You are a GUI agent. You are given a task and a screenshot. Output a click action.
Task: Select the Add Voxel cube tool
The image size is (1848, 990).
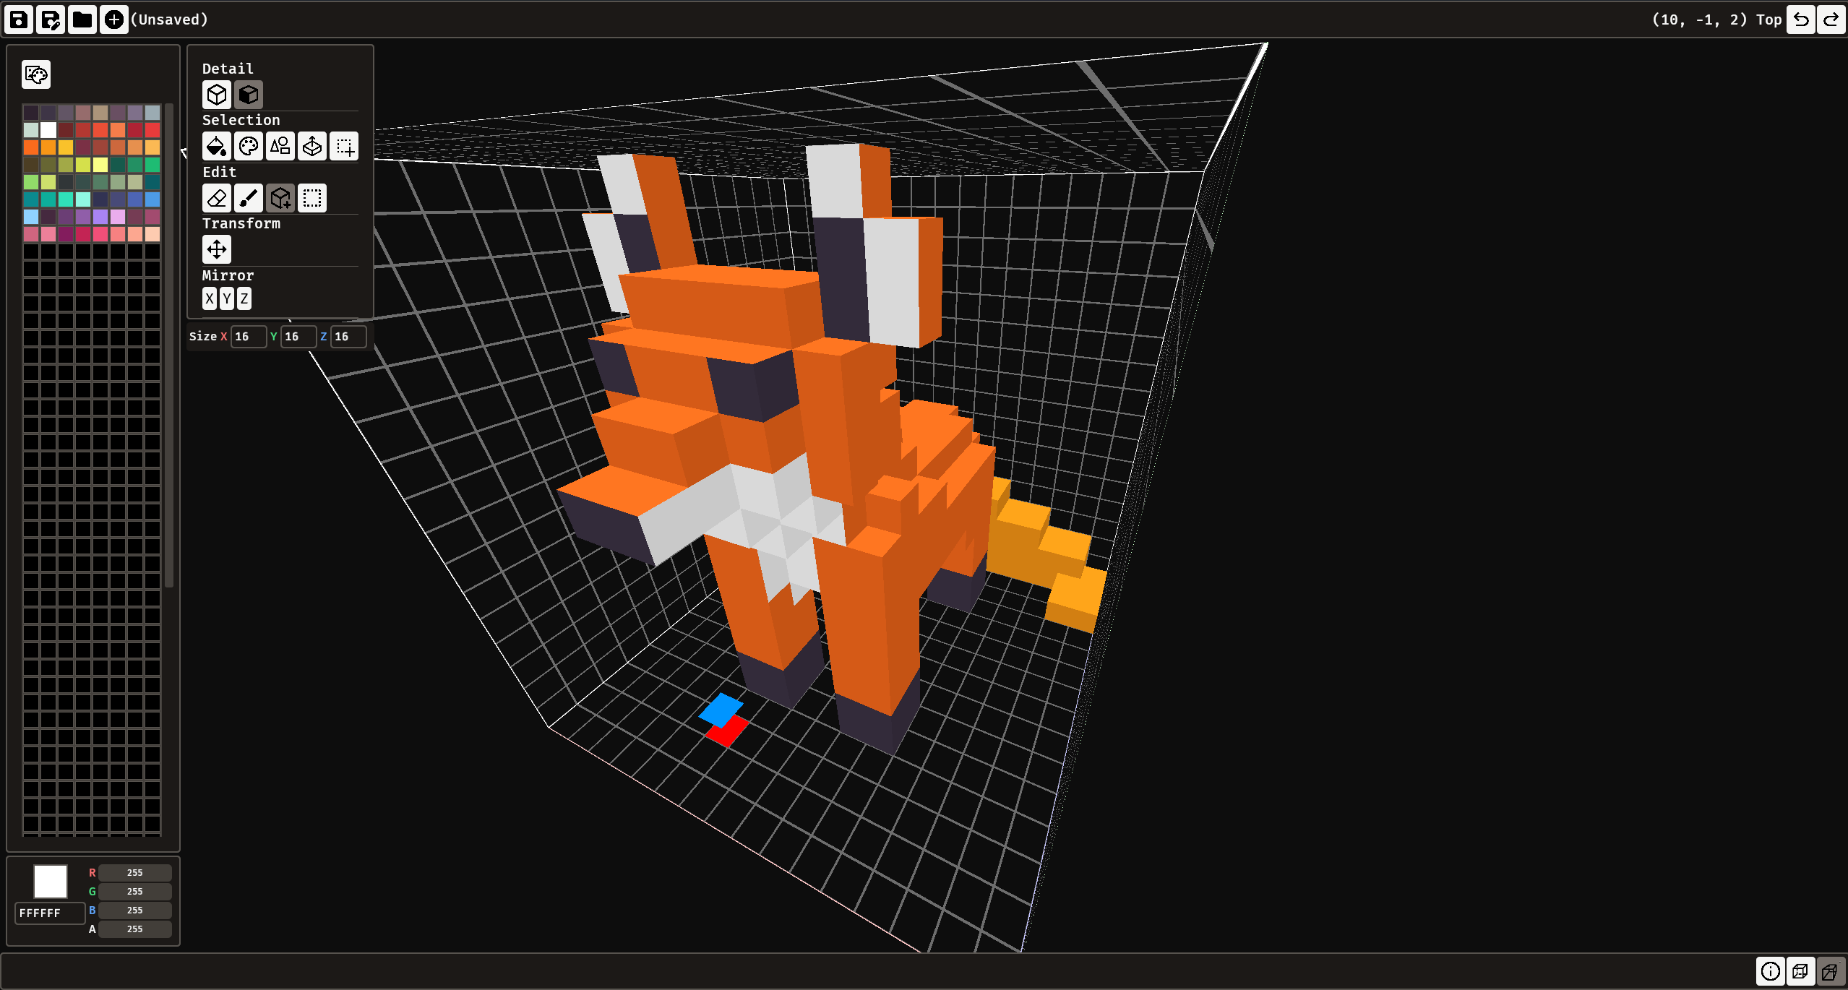tap(280, 198)
